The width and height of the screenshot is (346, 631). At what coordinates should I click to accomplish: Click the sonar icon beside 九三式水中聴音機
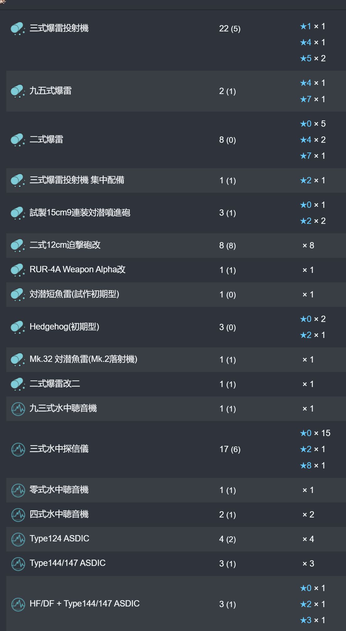[18, 409]
